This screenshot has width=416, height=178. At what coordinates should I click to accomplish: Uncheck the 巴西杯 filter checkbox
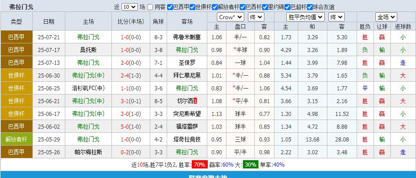242,7
